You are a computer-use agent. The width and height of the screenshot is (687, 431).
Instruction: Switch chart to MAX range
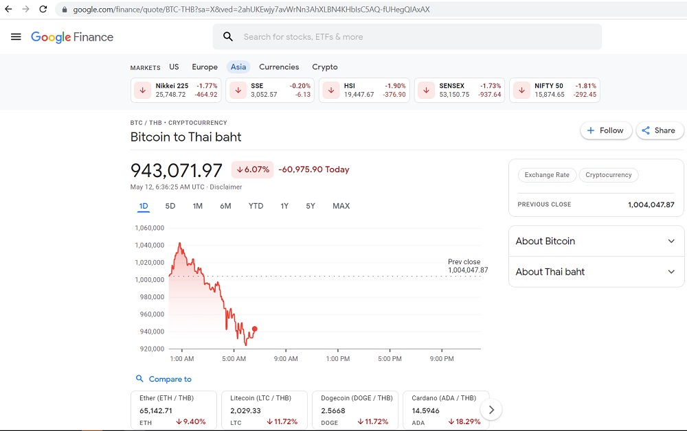(341, 206)
